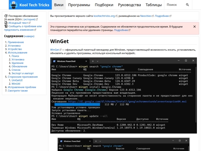Click the Kool Tech Tricks penguin logo icon
Viewport: 201px width, 151px height.
click(14, 5)
